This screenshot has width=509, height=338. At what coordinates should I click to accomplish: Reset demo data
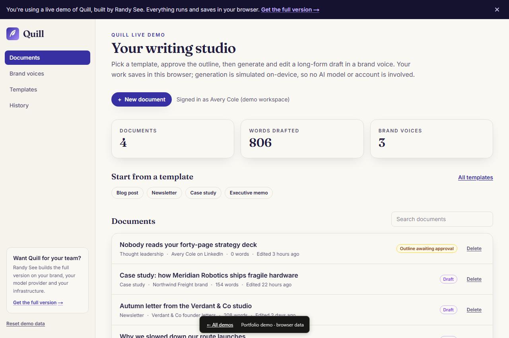25,324
